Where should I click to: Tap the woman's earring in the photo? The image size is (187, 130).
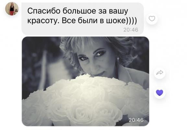[x=118, y=58]
